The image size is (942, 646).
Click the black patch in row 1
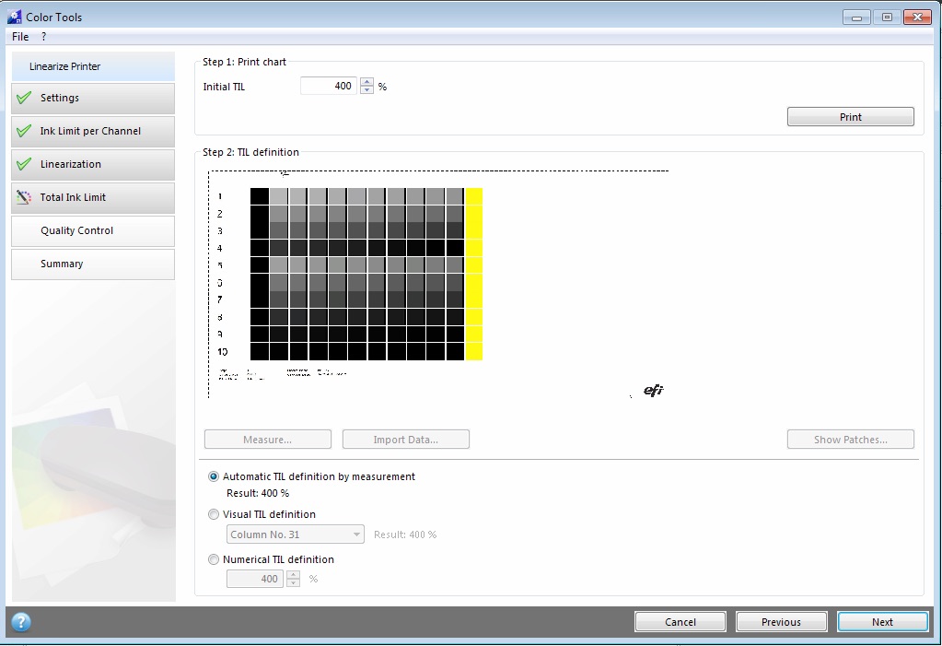(260, 196)
